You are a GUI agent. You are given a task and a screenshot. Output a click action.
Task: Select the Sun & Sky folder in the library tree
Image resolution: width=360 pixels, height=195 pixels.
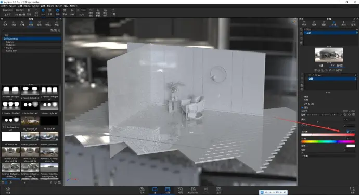(11, 51)
